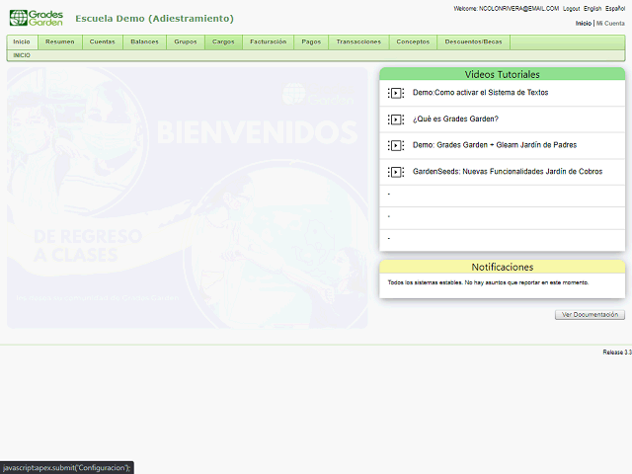This screenshot has height=474, width=632.
Task: Open 'GardenSeeds: Nuevas Funcionalidades Jardín de Cobros'
Action: [508, 172]
